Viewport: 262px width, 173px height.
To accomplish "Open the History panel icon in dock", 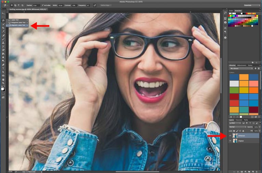I will (225, 13).
